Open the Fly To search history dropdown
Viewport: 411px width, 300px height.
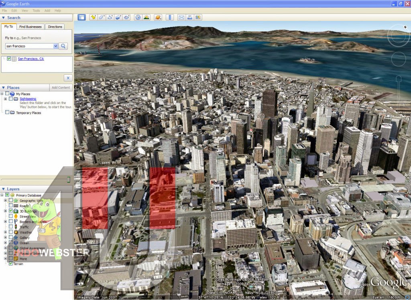[55, 46]
